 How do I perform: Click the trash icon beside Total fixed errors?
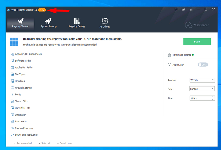170,55
